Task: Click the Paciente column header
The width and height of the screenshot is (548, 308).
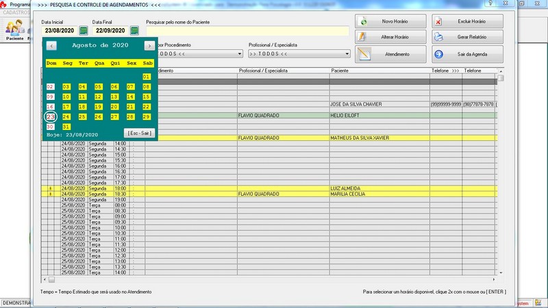Action: (x=379, y=70)
